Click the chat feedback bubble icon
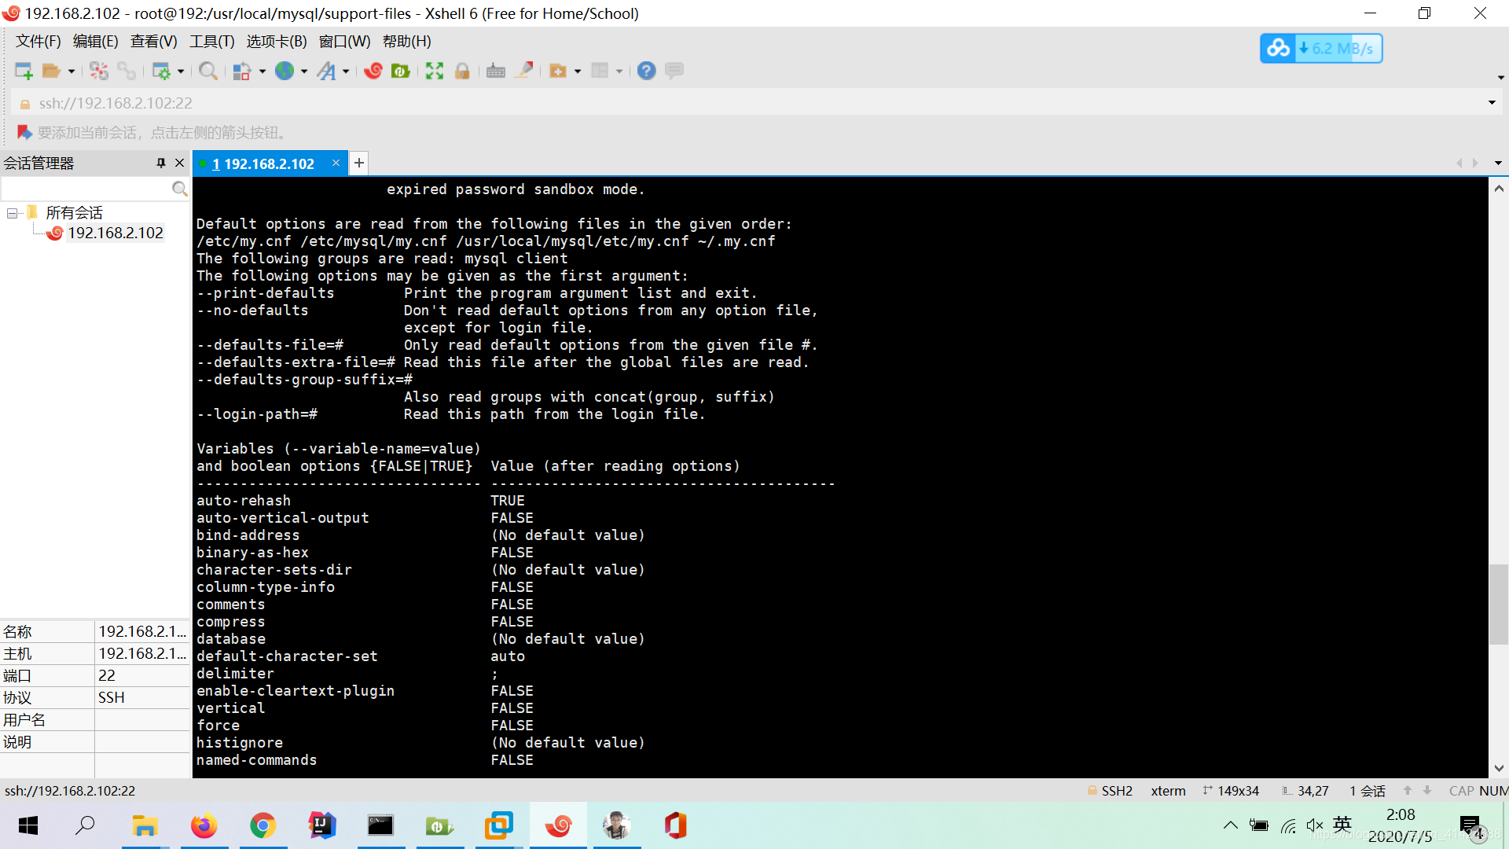The image size is (1509, 849). [674, 71]
